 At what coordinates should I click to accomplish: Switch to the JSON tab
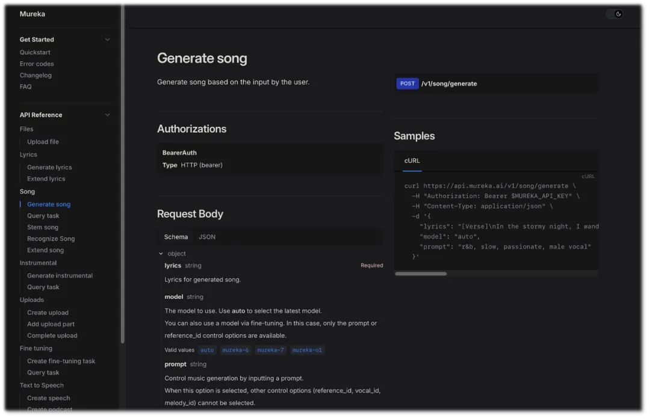(x=206, y=237)
